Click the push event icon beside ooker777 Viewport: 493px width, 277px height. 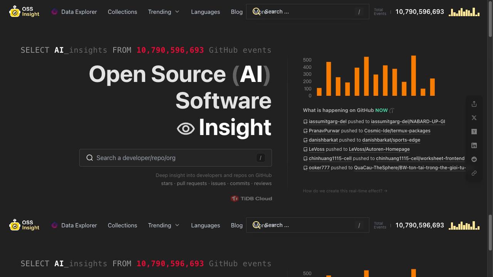click(305, 168)
